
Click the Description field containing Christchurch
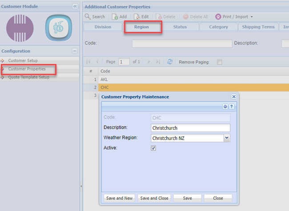[x=190, y=128]
